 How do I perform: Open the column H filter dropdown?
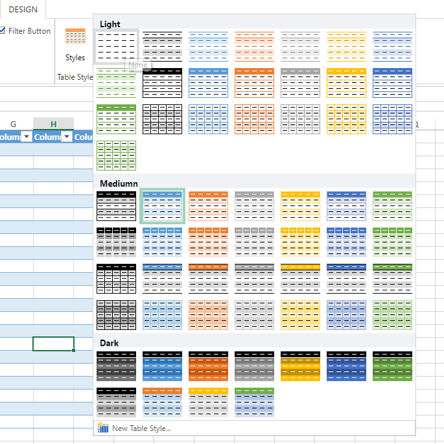pos(67,137)
